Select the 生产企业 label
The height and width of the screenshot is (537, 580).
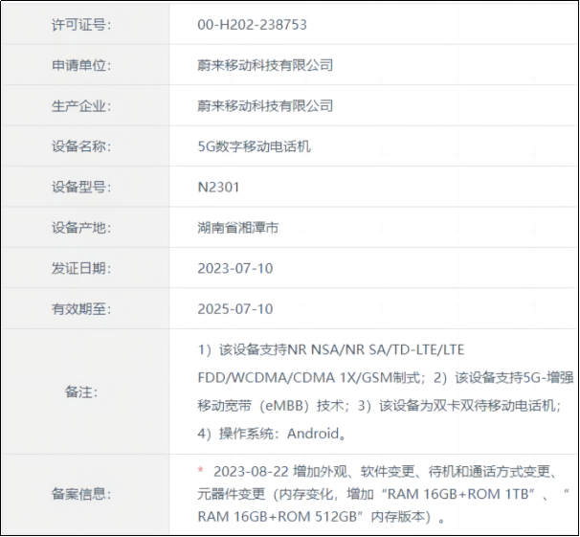(81, 105)
